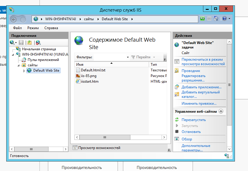Refresh the page with green arrows icon
The height and width of the screenshot is (171, 248).
(x=202, y=19)
